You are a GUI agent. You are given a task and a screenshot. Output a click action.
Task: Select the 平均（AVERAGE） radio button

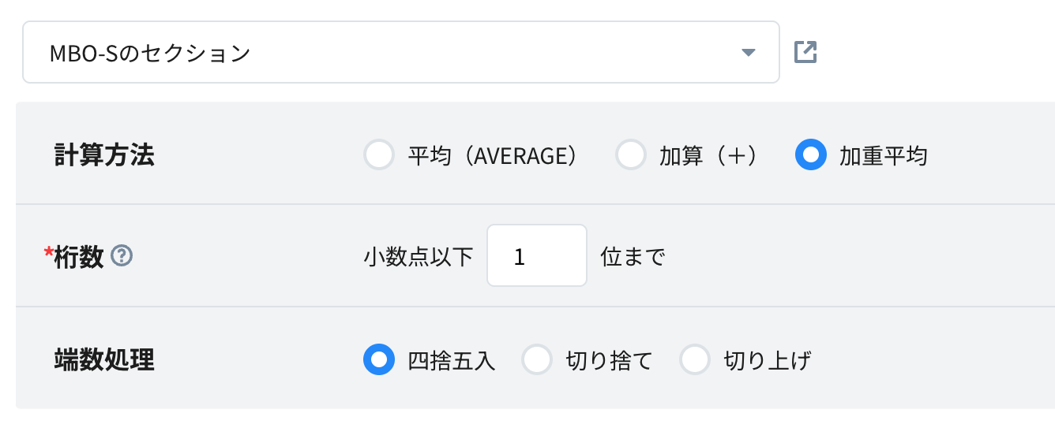[379, 155]
